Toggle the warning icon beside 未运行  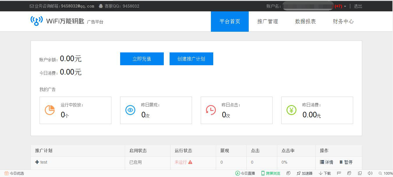pyautogui.click(x=191, y=162)
